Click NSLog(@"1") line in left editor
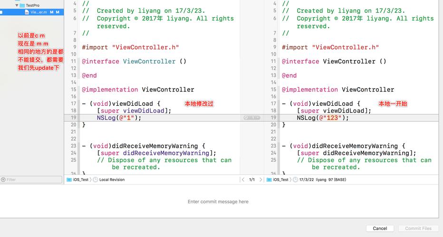443x237 pixels. [x=119, y=118]
